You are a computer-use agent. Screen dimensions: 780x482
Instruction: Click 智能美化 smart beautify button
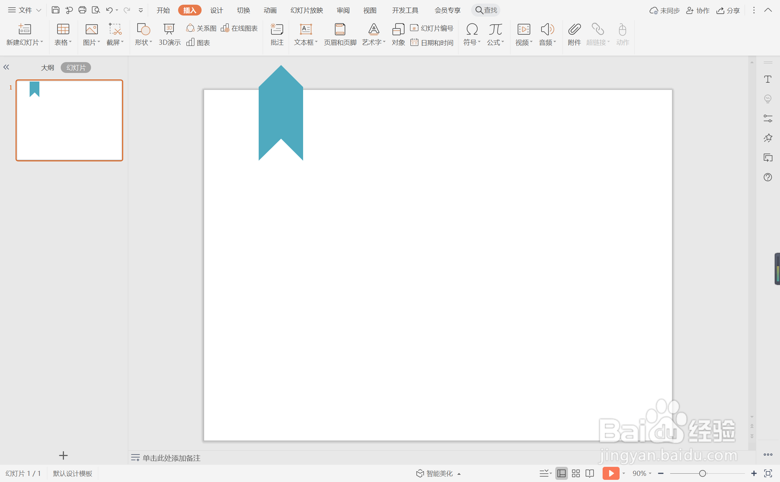pyautogui.click(x=439, y=473)
